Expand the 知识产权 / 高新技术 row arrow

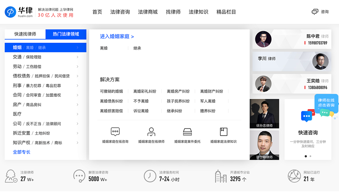point(77,143)
